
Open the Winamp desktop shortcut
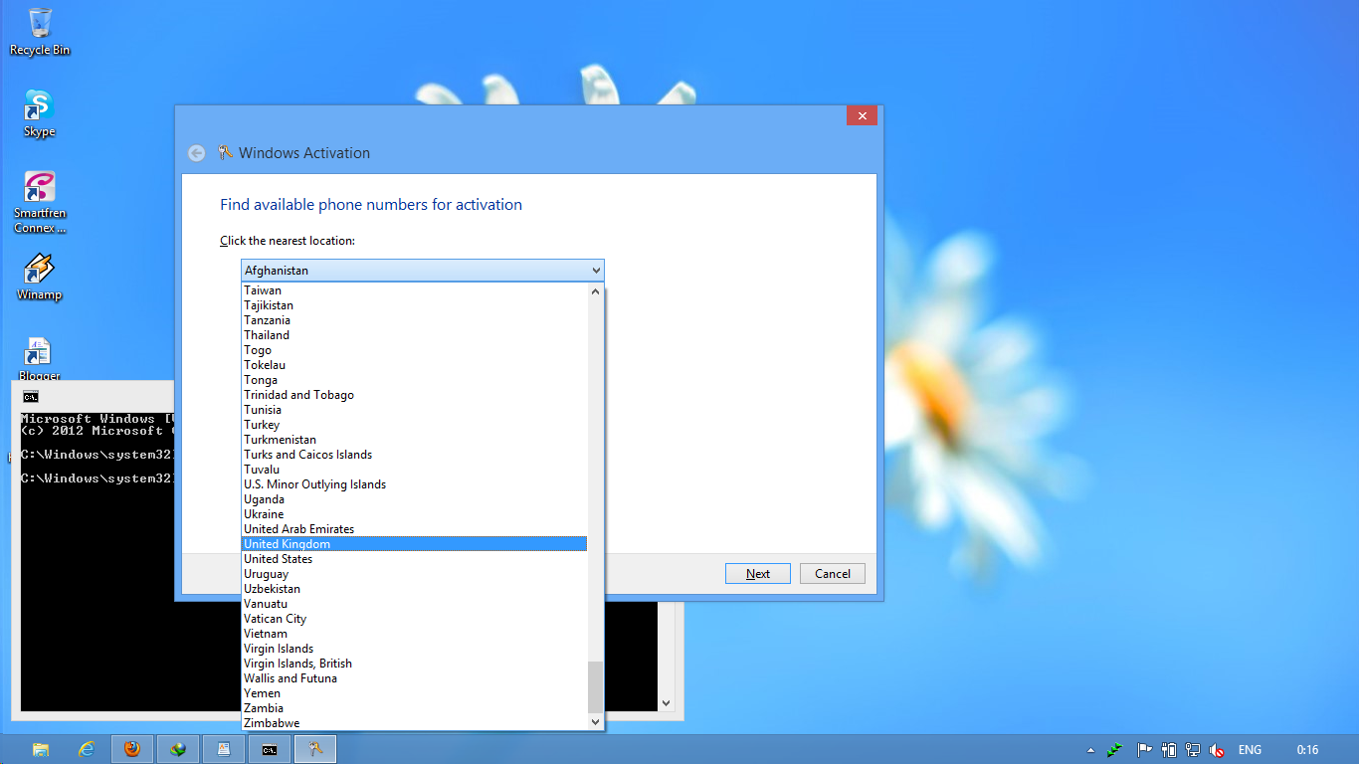[x=40, y=277]
